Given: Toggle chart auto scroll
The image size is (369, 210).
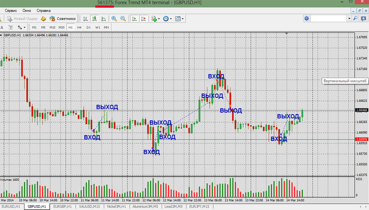Looking at the screenshot, I should point(134,19).
